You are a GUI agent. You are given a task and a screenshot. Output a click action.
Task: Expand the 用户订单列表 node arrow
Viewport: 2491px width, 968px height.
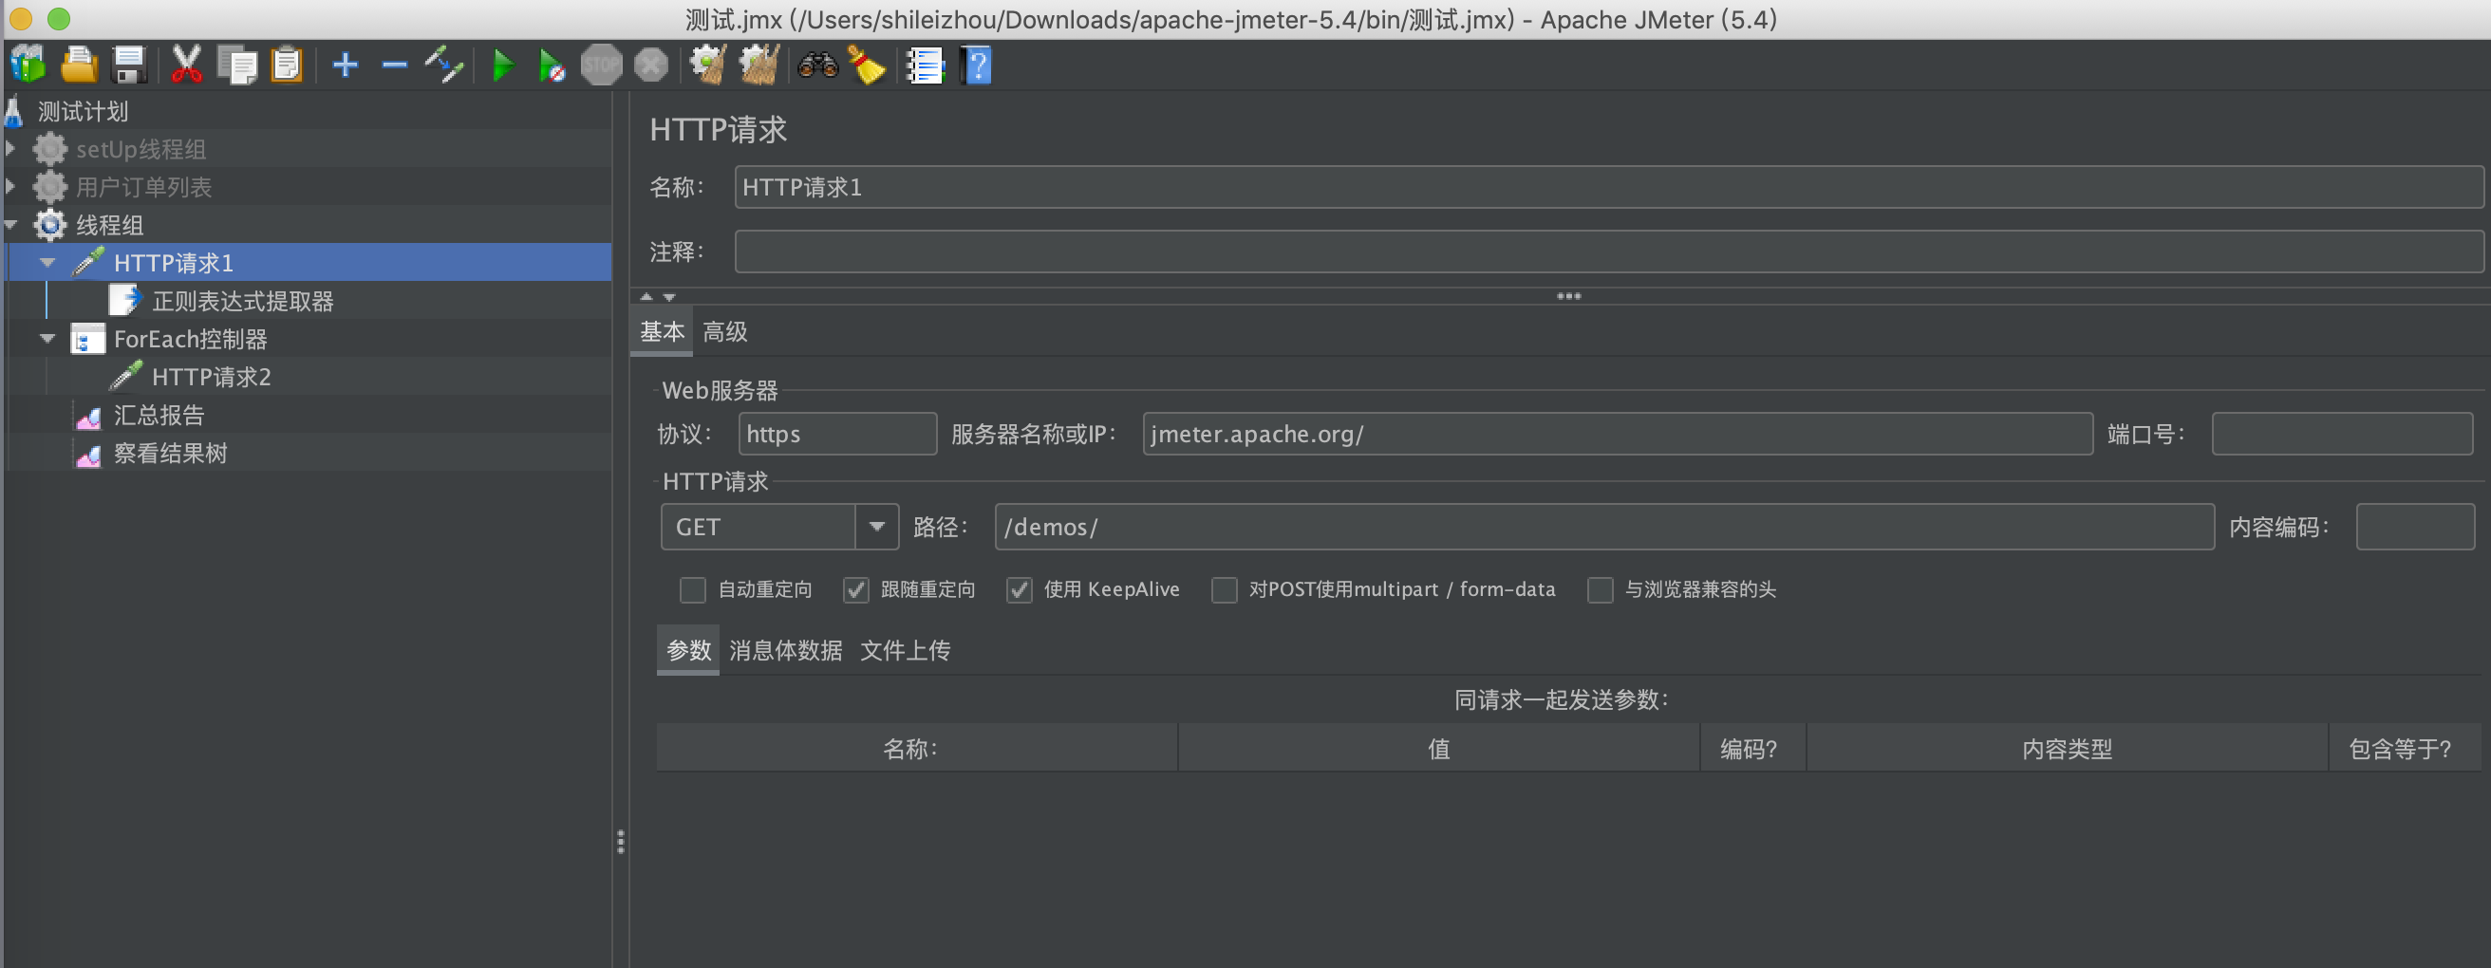click(10, 187)
